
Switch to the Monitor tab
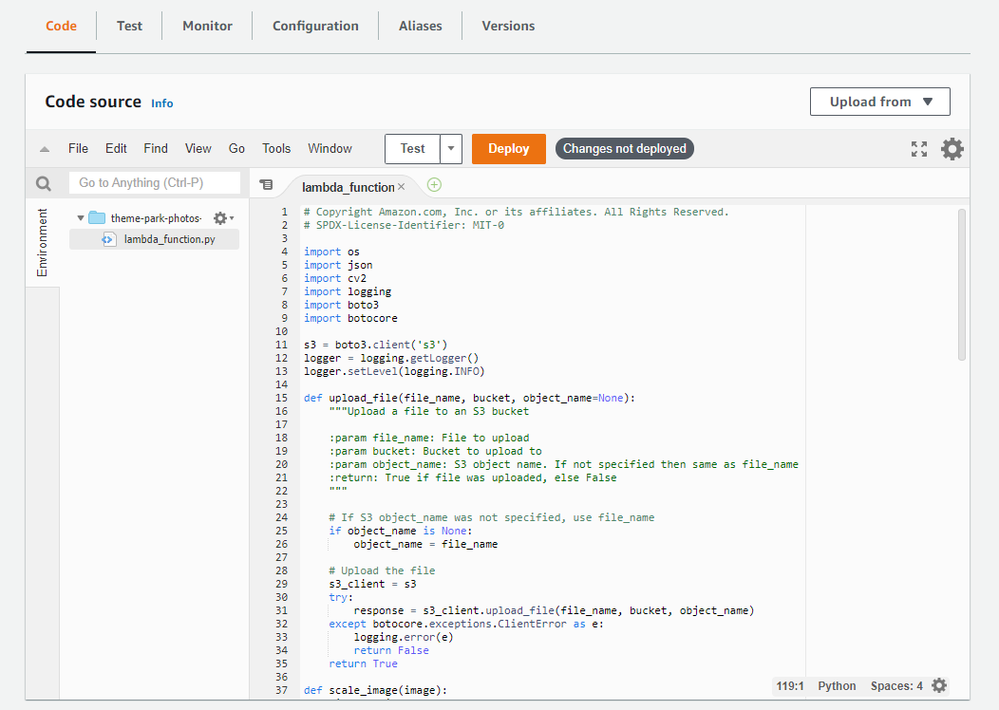(x=207, y=26)
